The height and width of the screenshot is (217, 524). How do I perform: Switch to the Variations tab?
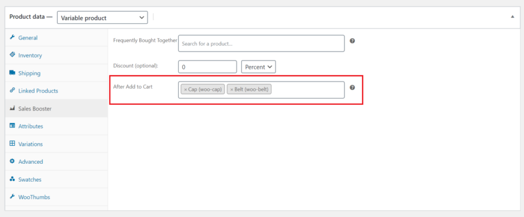[x=56, y=144]
